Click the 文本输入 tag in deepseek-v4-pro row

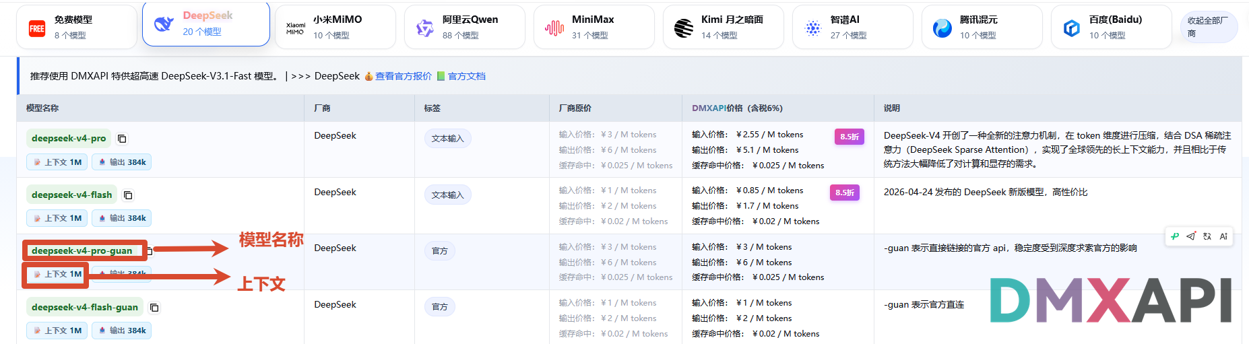tap(447, 139)
